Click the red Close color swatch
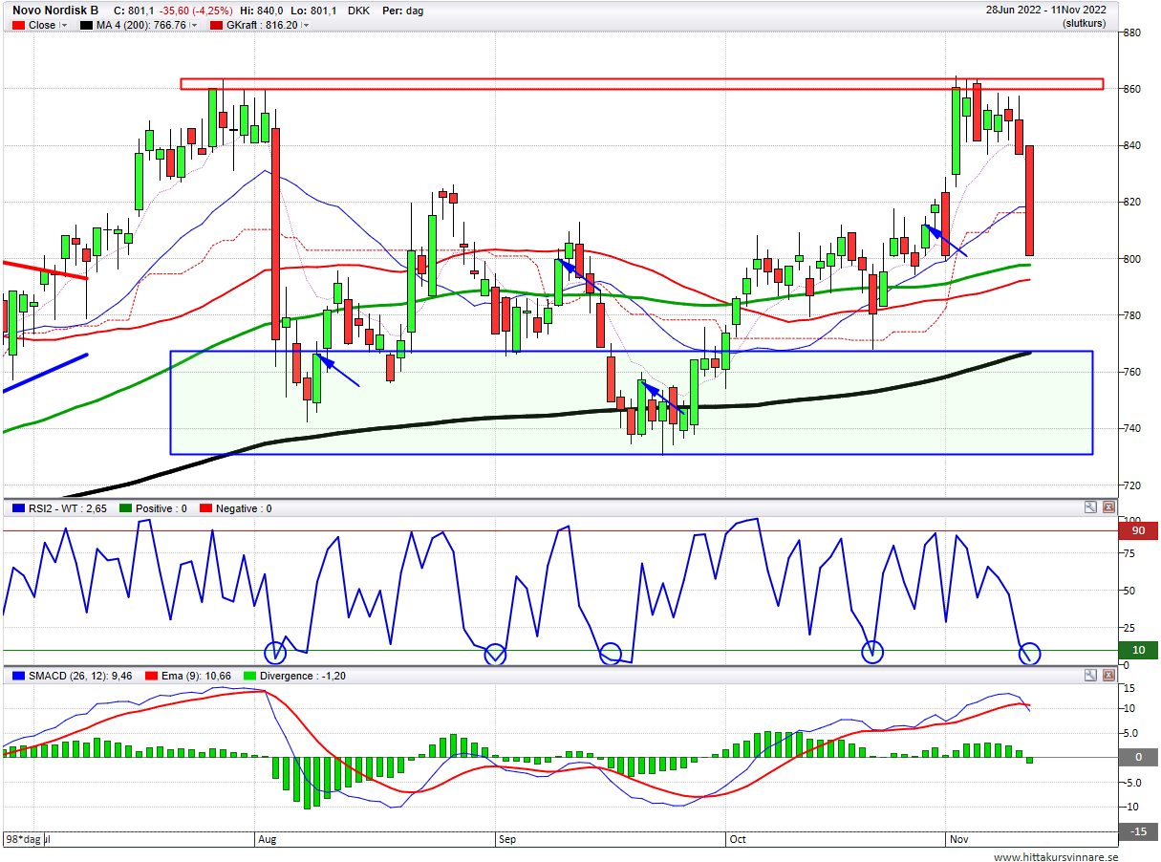The height and width of the screenshot is (862, 1161). [18, 25]
